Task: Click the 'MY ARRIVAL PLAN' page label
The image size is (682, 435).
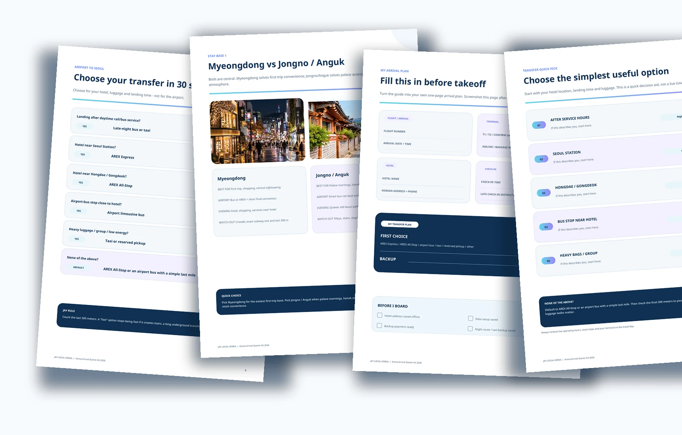Action: (x=394, y=71)
